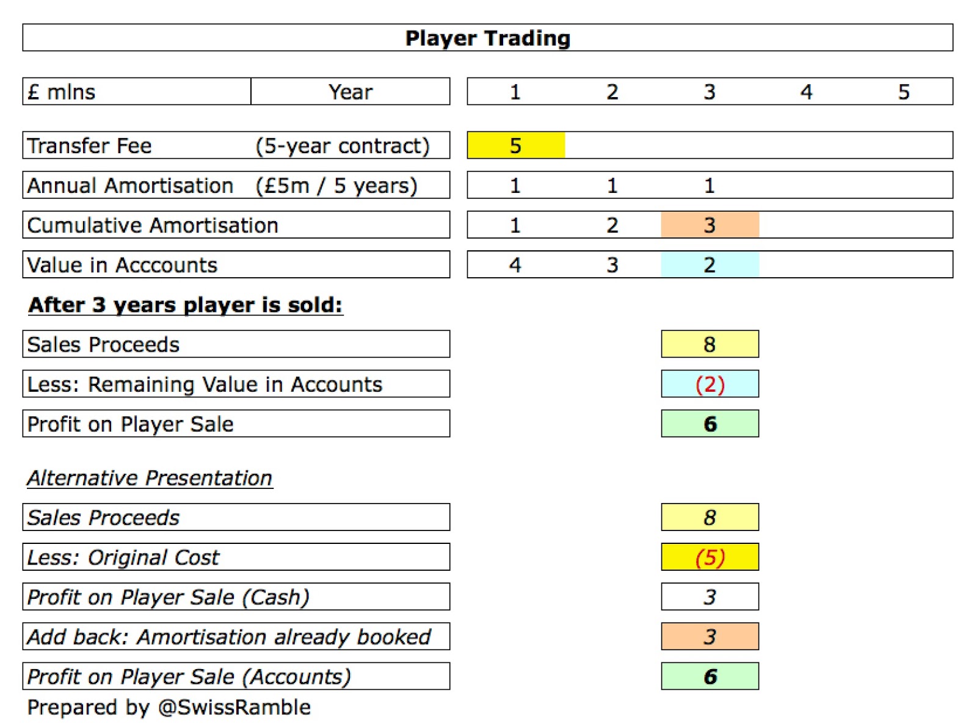Screen dimensions: 977x724
Task: Click the green Profit on Player Sale 6
Action: click(710, 424)
